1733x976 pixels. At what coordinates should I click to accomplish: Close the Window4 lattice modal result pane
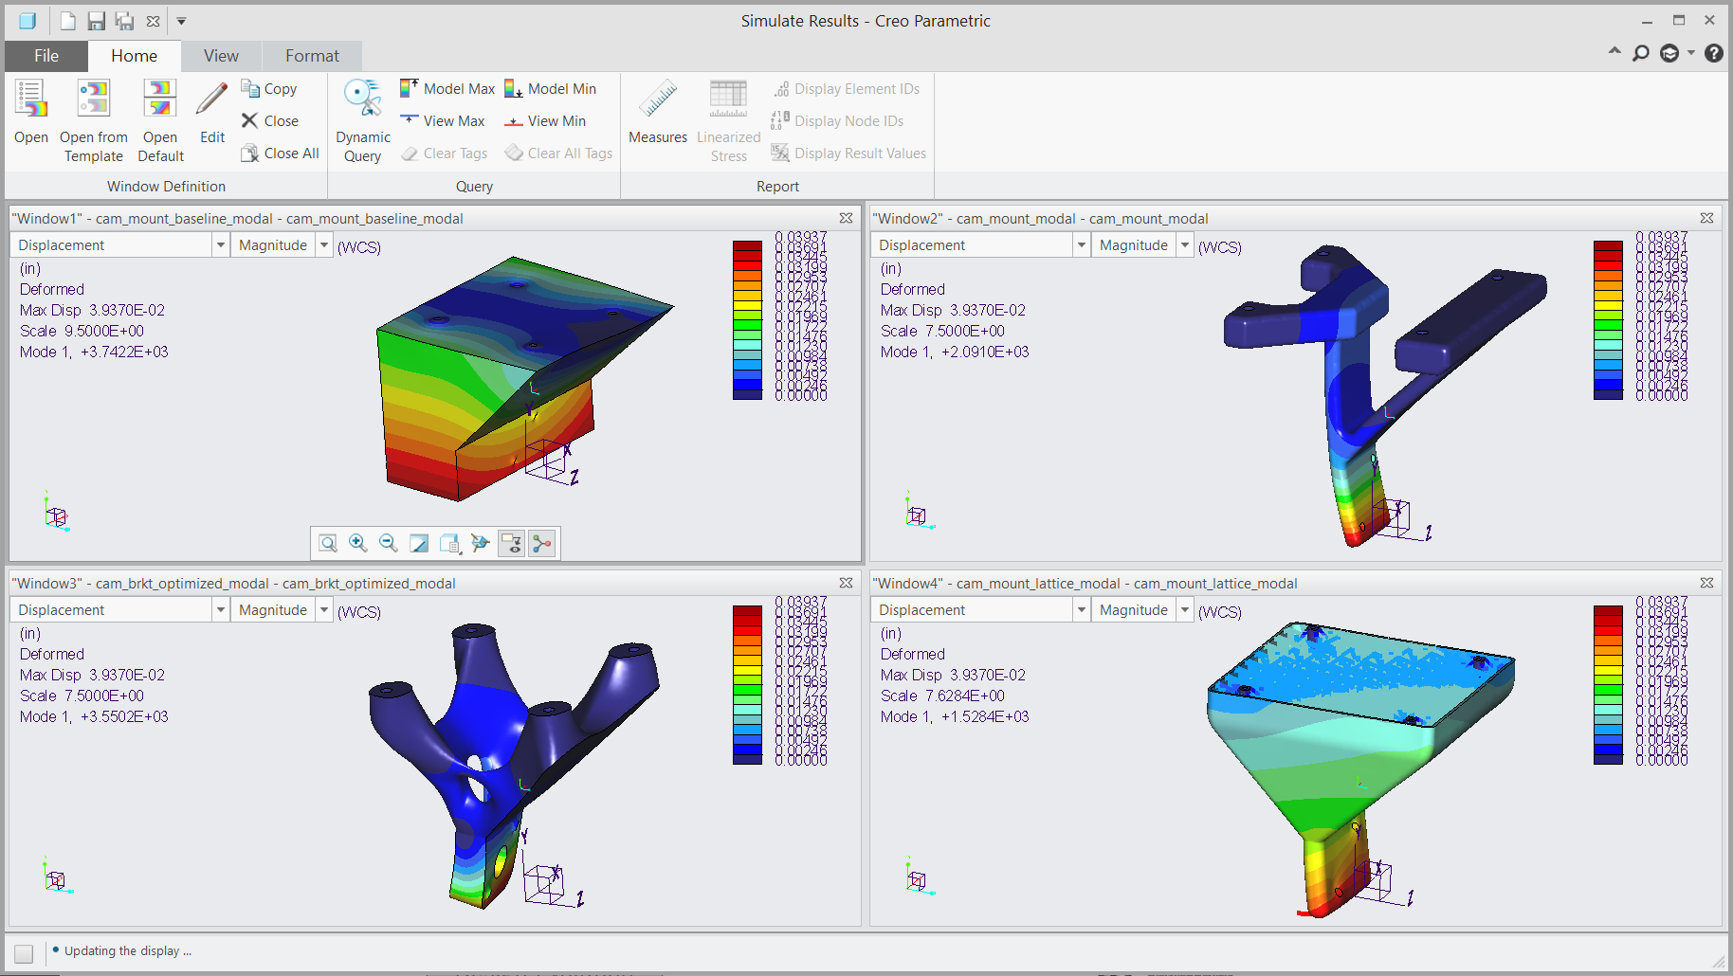(1706, 583)
